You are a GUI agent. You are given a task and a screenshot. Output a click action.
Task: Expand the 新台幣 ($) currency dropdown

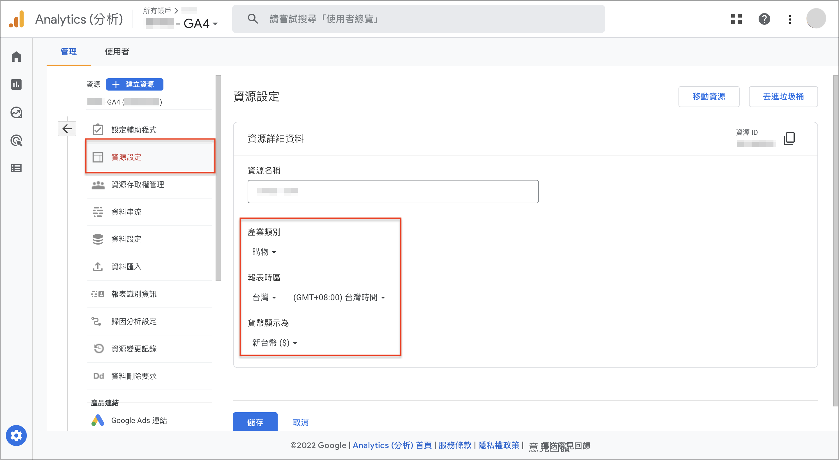[274, 343]
